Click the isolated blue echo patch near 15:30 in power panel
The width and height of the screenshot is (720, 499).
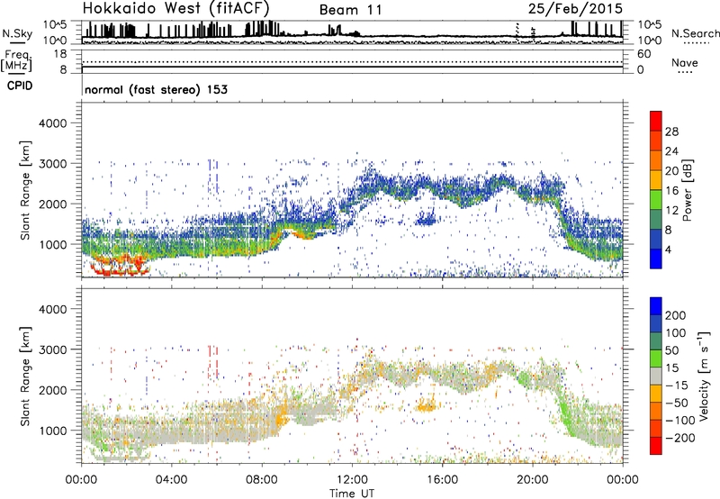pos(426,219)
